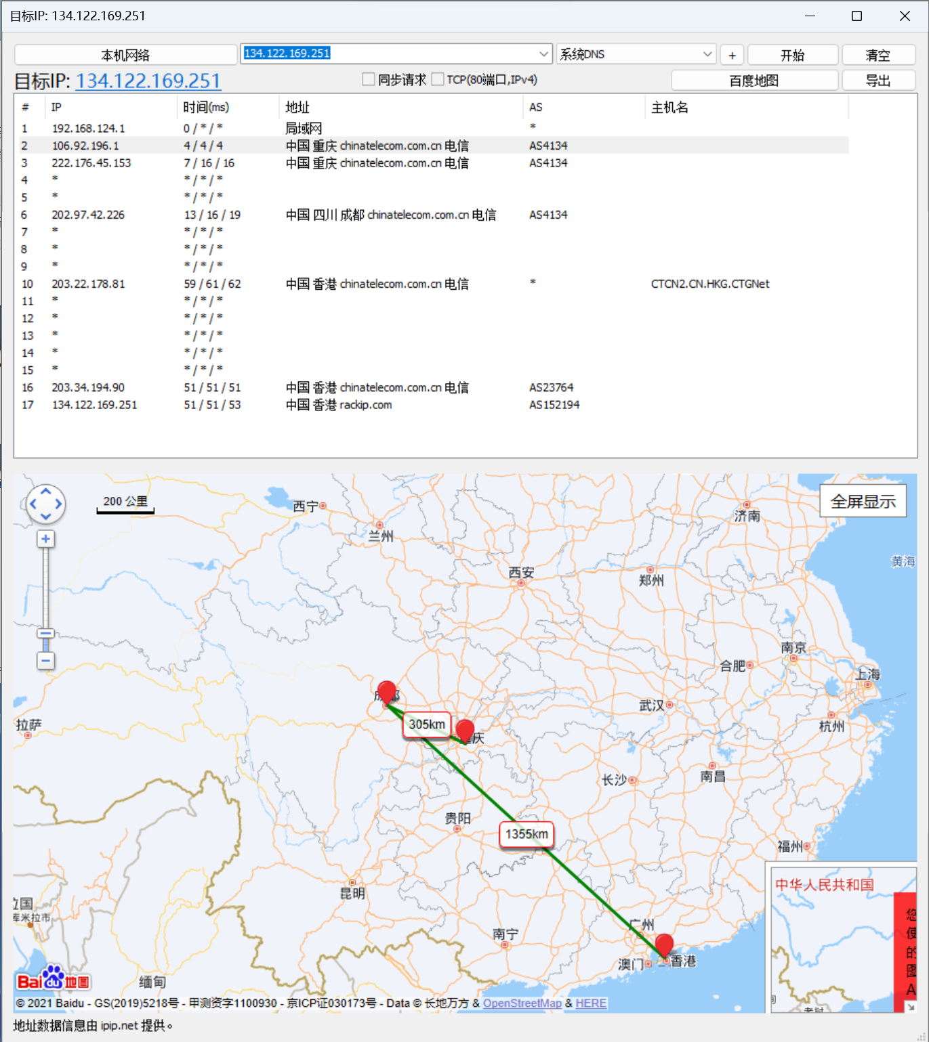
Task: Click the 主机名 column header
Action: pos(669,107)
